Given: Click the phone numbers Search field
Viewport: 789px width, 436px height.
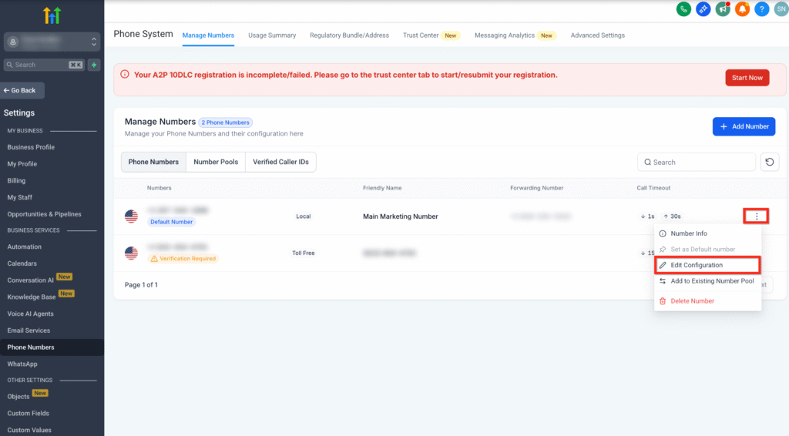Looking at the screenshot, I should (697, 162).
